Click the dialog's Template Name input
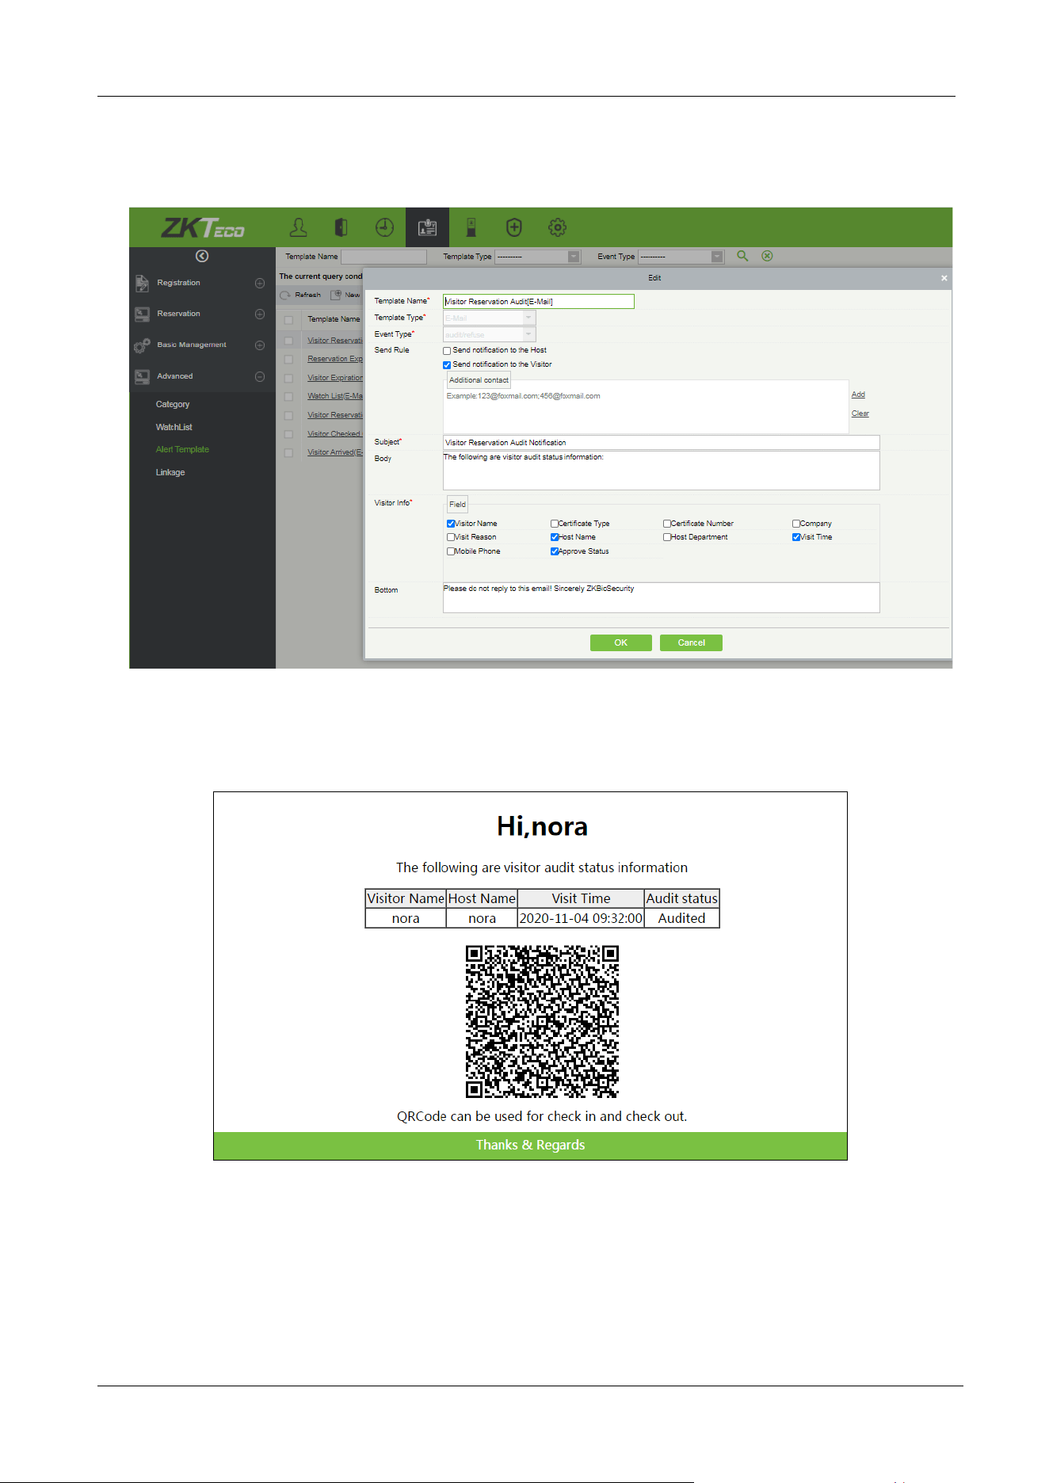The image size is (1049, 1483). click(539, 301)
